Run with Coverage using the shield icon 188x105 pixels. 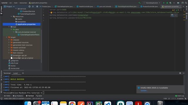[170, 3]
